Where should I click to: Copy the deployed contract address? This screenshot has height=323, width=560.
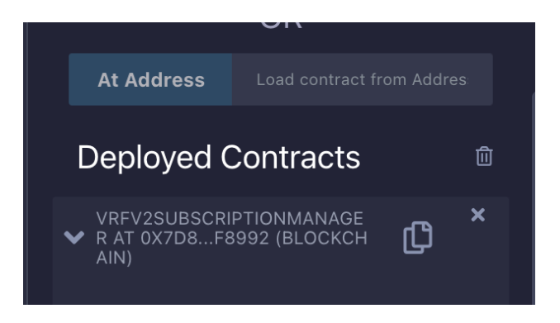[417, 238]
